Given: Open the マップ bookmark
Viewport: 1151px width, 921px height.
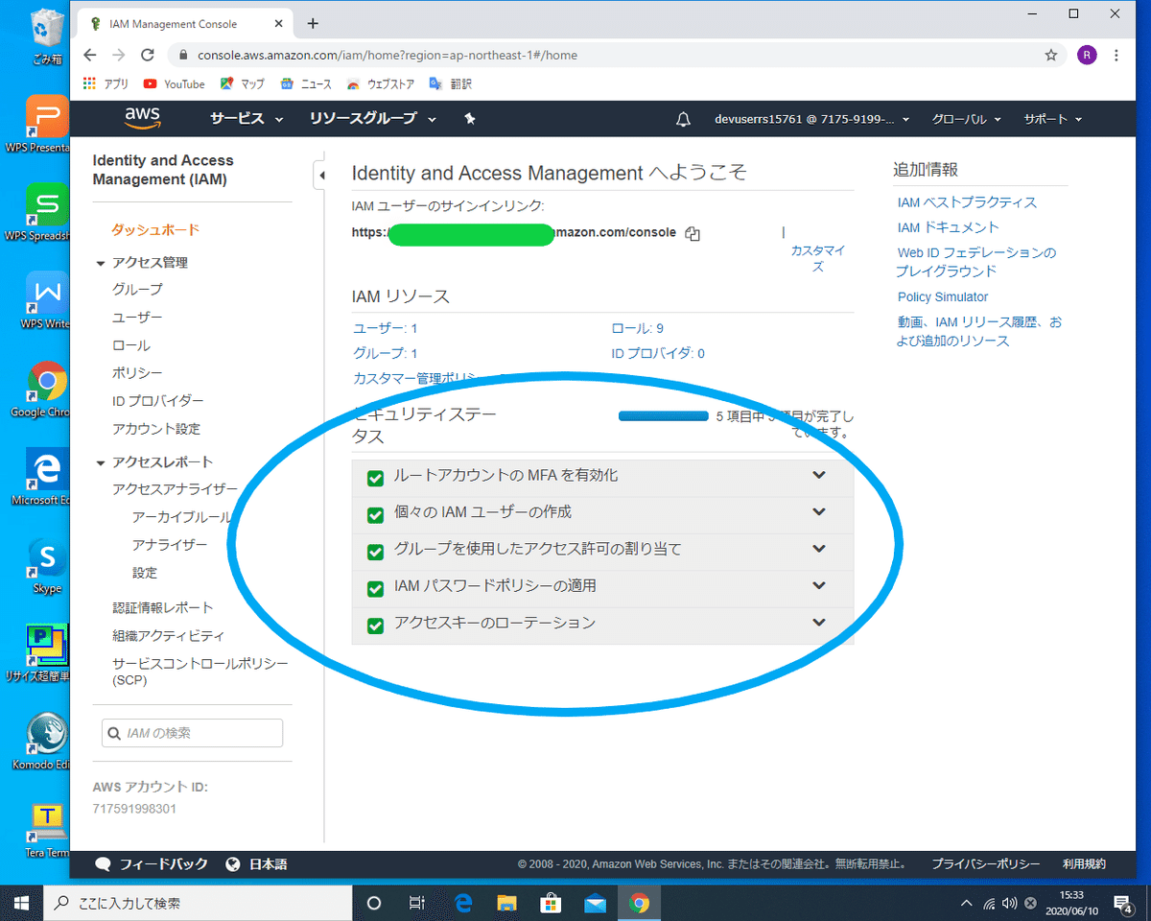Looking at the screenshot, I should [242, 84].
